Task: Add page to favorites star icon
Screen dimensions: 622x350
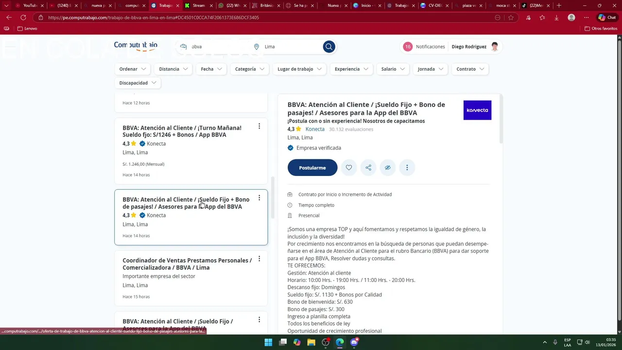Action: [x=511, y=17]
